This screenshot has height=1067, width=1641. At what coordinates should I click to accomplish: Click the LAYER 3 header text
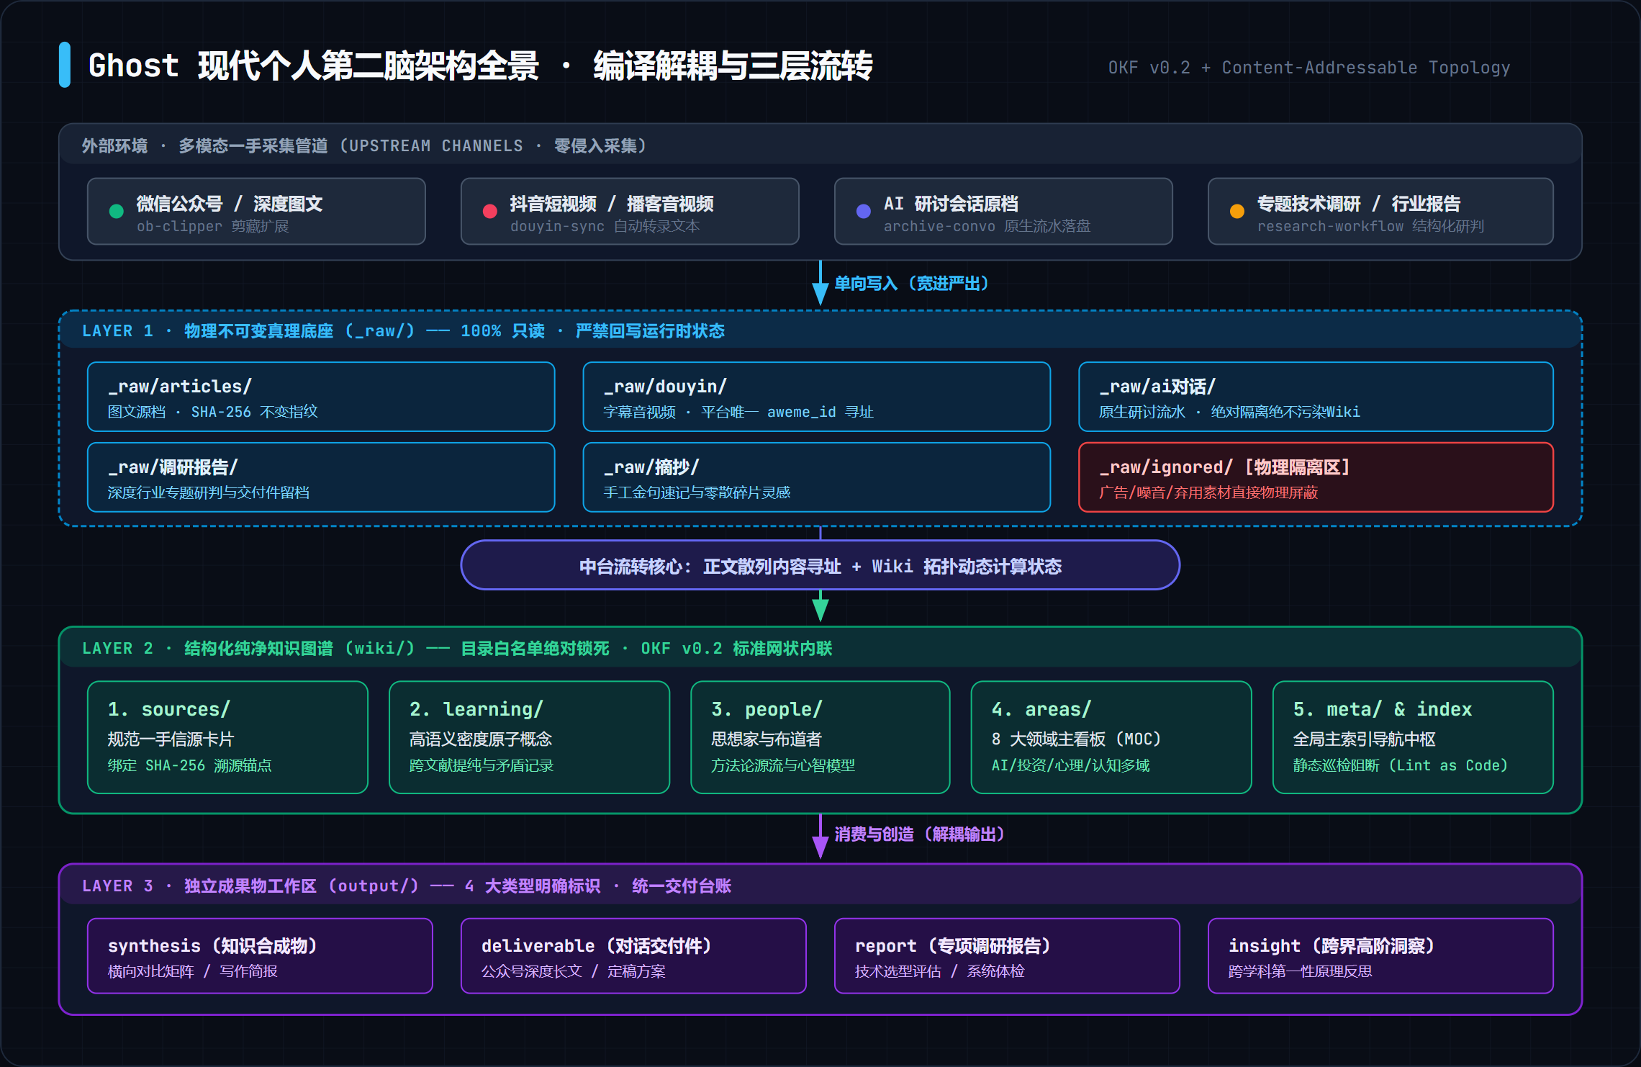(407, 886)
